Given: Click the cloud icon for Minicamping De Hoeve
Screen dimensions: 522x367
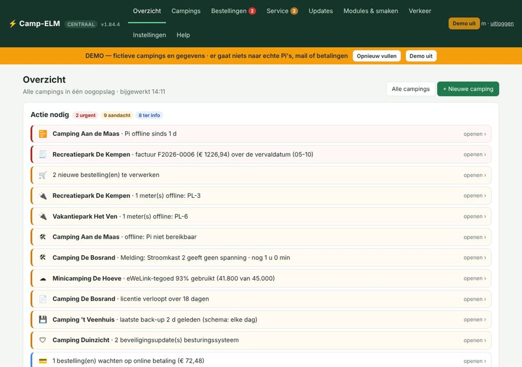Looking at the screenshot, I should coord(43,278).
